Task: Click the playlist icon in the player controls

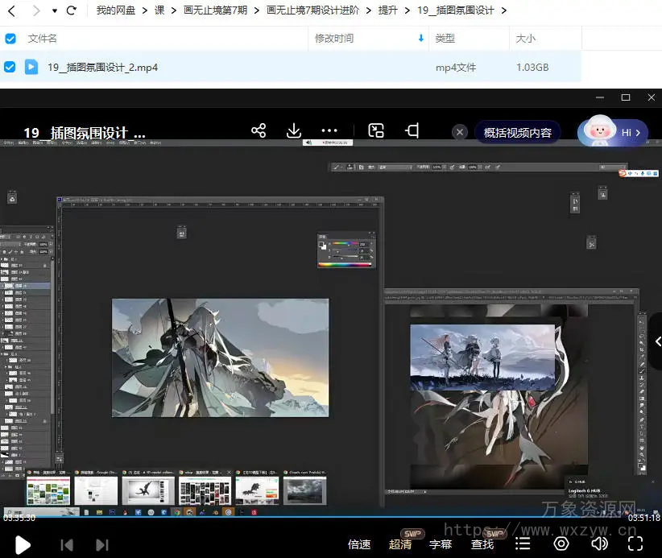Action: [x=523, y=544]
